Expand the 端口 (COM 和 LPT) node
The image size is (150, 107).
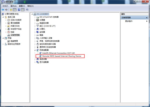(x=35, y=26)
